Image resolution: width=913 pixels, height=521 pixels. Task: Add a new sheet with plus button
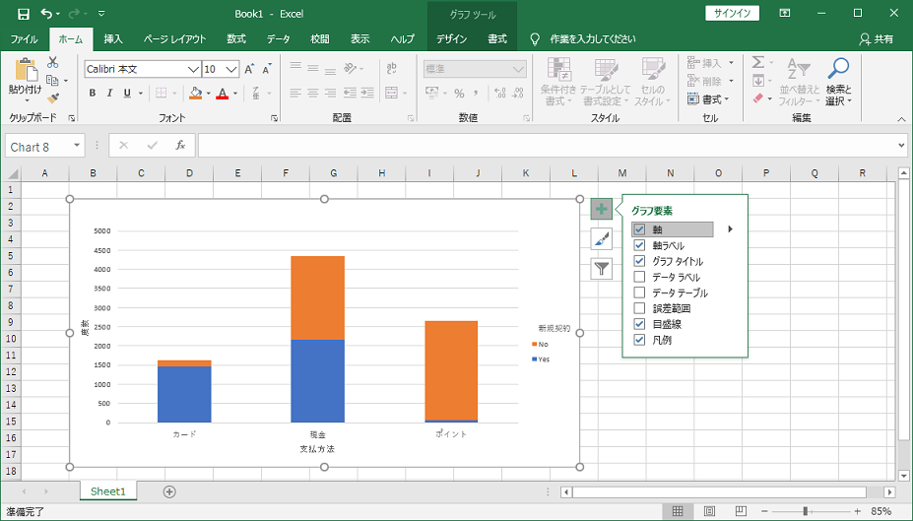[x=169, y=491]
